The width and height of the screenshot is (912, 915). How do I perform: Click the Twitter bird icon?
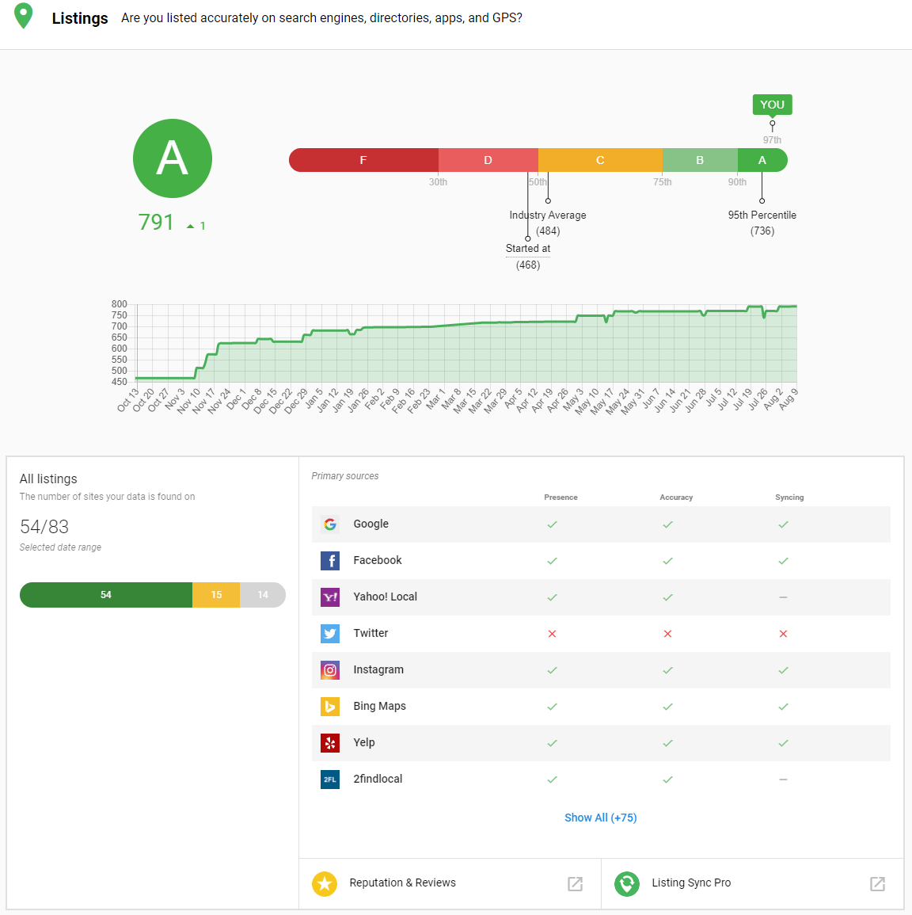coord(330,633)
